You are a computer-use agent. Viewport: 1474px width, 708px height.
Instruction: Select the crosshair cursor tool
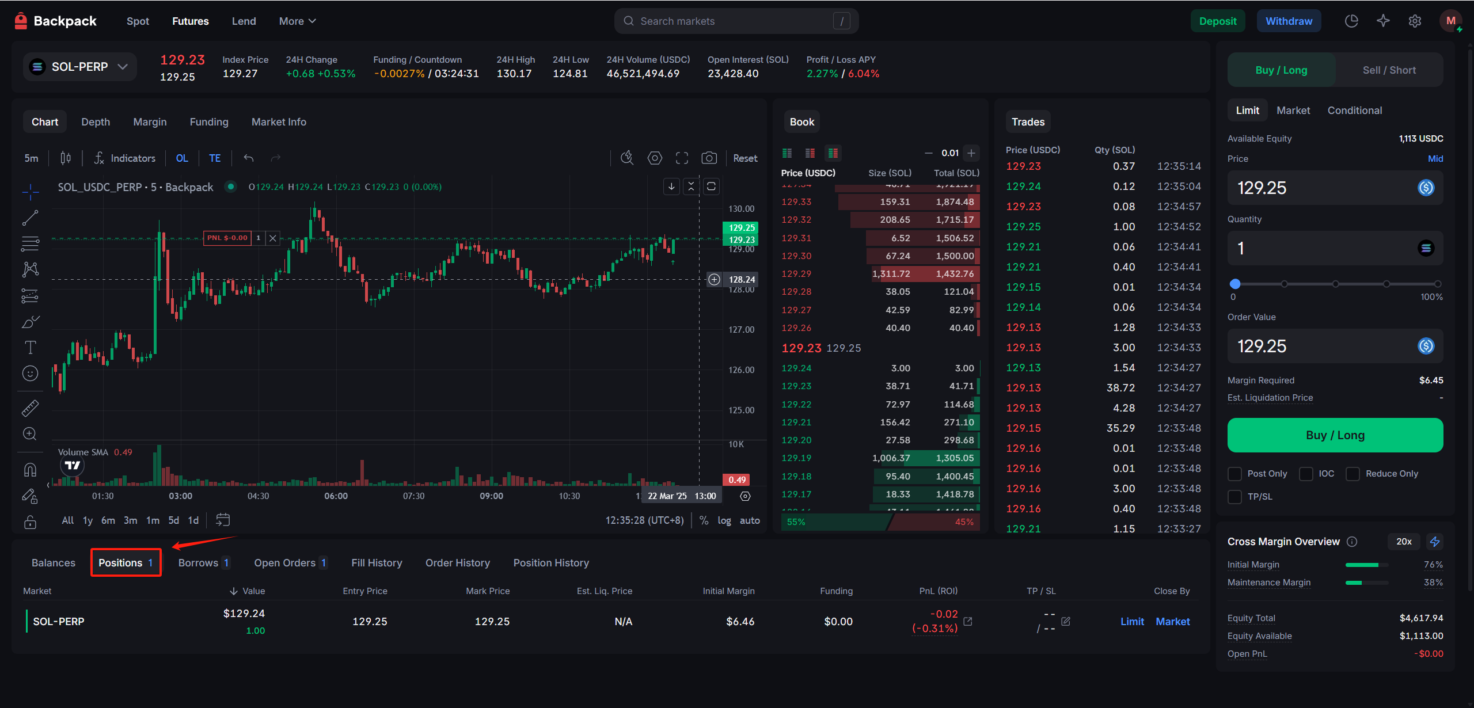pos(30,192)
